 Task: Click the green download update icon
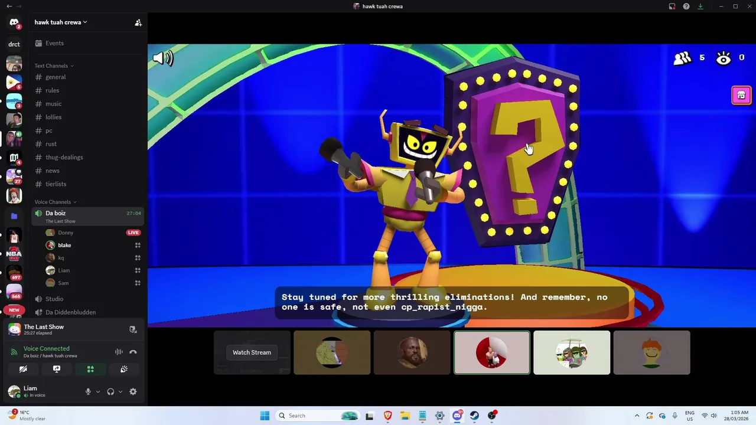click(x=700, y=6)
